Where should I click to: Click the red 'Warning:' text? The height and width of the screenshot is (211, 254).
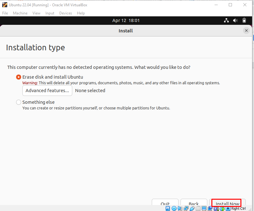click(30, 83)
